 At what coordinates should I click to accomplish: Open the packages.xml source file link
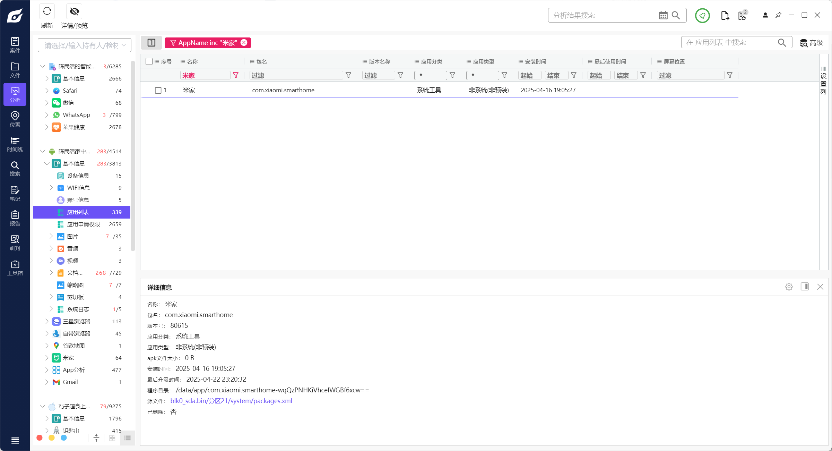pos(231,401)
